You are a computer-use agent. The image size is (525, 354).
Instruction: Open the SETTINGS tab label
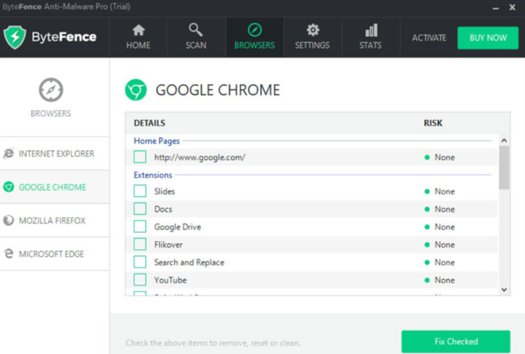pyautogui.click(x=312, y=45)
